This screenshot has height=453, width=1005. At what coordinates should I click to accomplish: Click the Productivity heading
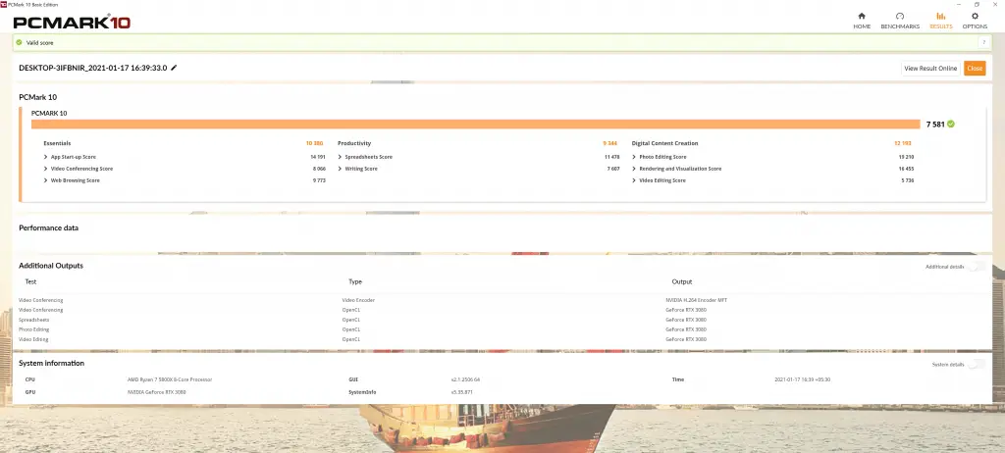pos(354,143)
